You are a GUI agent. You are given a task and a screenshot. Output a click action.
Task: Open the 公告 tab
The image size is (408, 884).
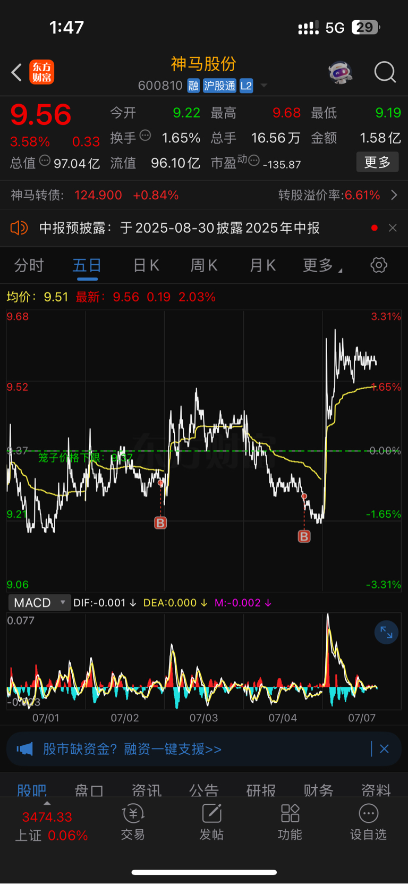[203, 790]
